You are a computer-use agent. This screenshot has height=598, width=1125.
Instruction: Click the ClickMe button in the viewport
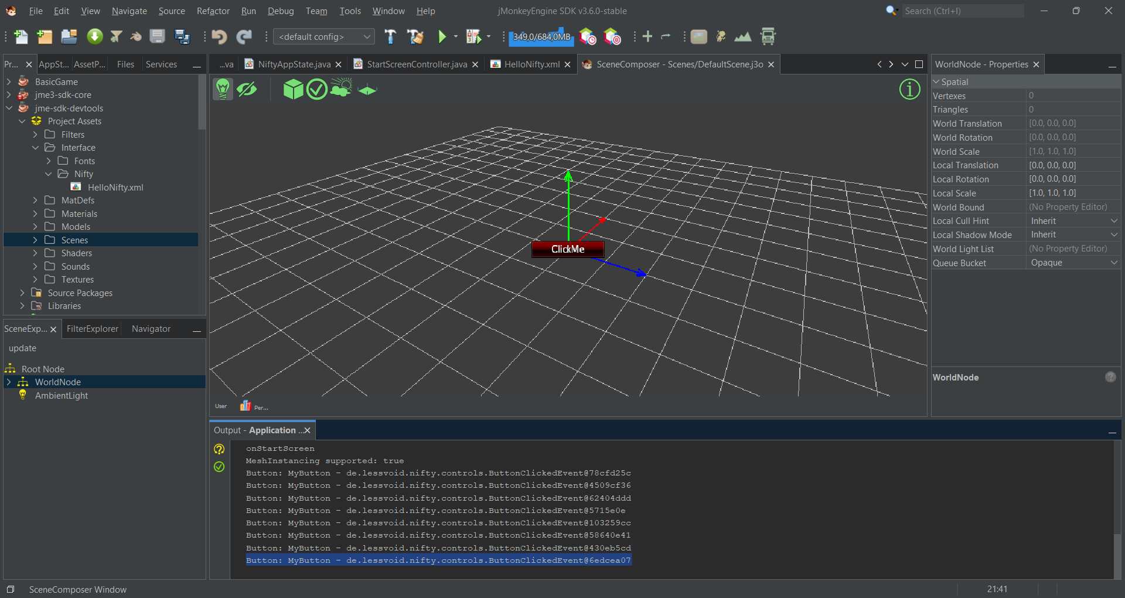tap(568, 249)
